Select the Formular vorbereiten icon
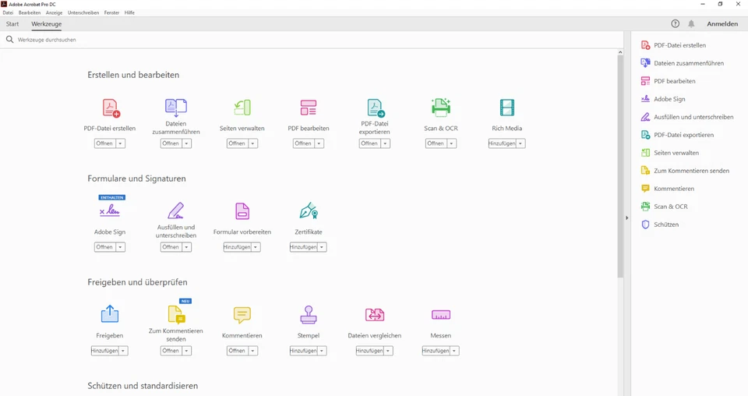Viewport: 748px width, 396px height. point(242,211)
